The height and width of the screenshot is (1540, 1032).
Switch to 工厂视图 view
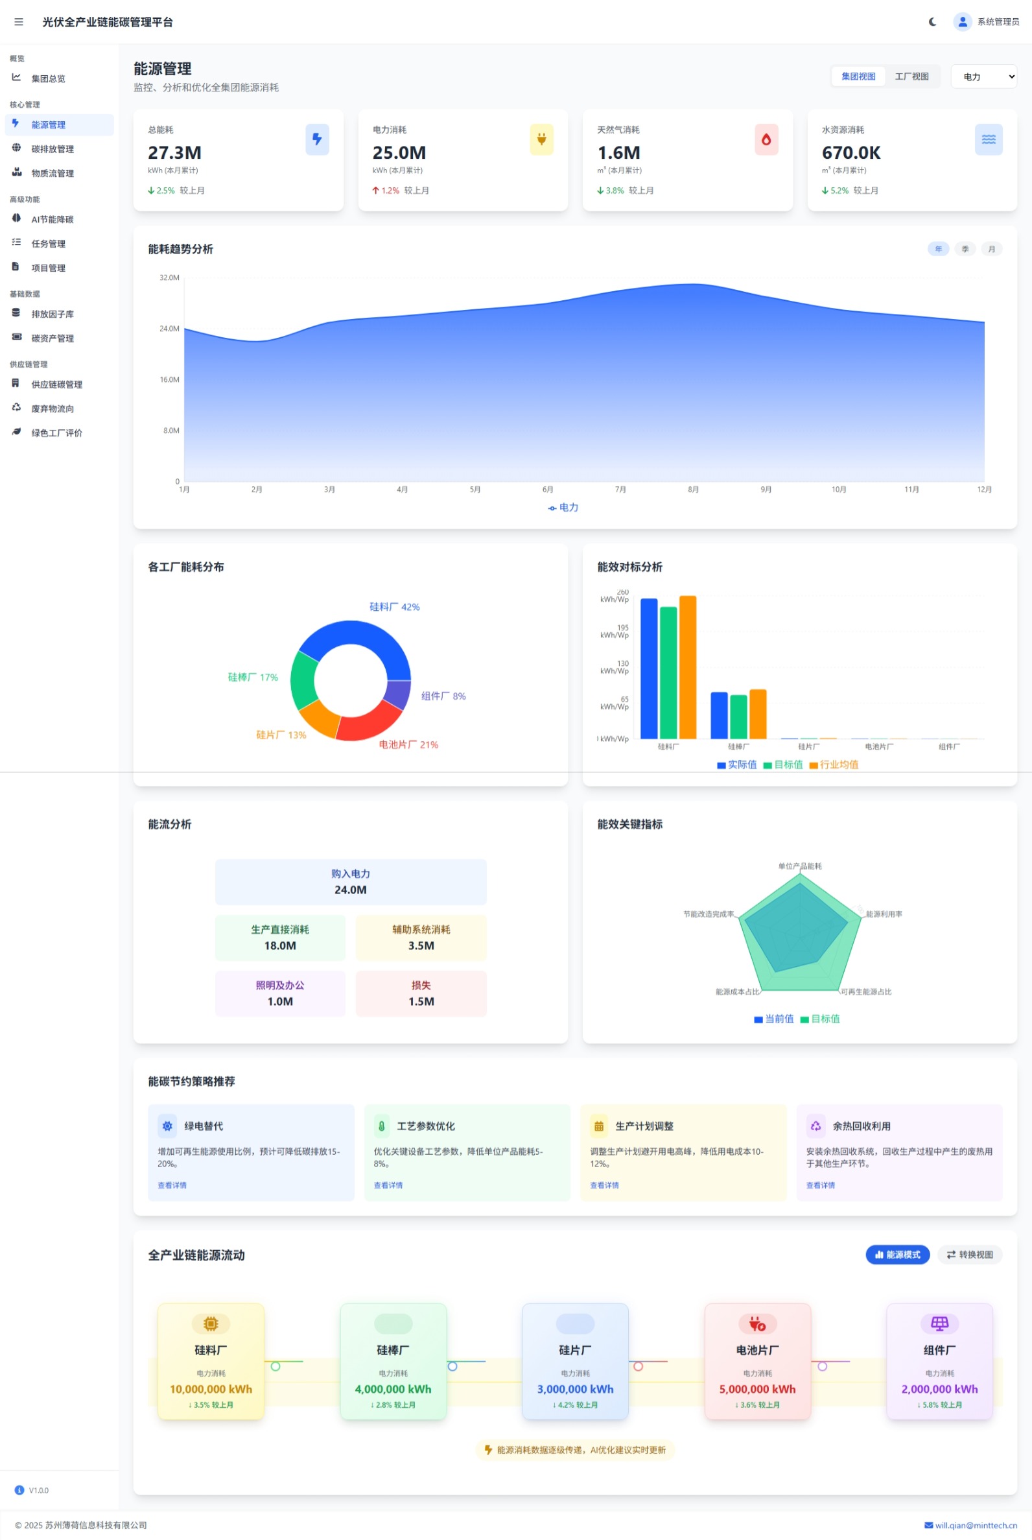tap(911, 77)
